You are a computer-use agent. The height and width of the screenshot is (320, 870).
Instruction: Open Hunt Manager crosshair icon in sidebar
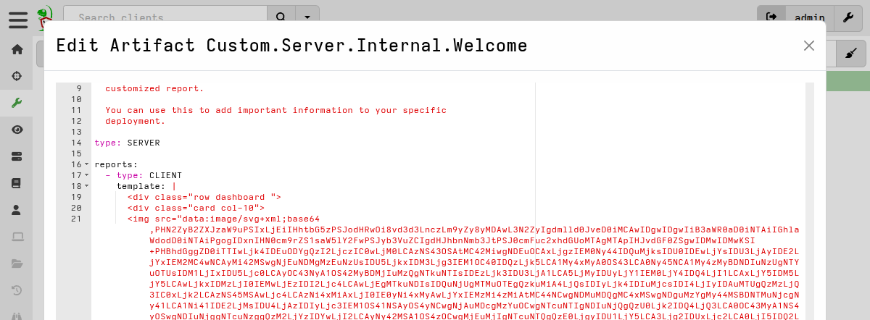(x=18, y=76)
